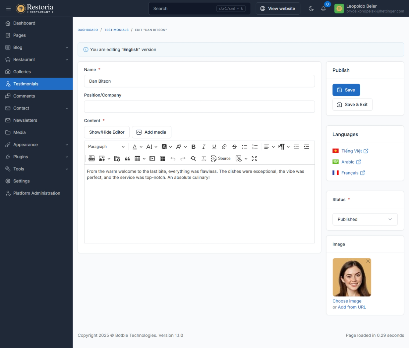Toggle dark mode with the moon icon
The height and width of the screenshot is (348, 409).
pos(311,9)
